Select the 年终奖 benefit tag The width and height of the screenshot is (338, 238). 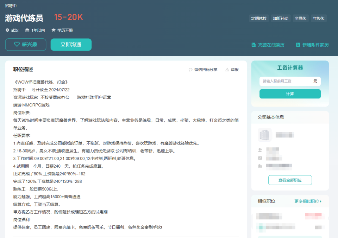coord(319,18)
